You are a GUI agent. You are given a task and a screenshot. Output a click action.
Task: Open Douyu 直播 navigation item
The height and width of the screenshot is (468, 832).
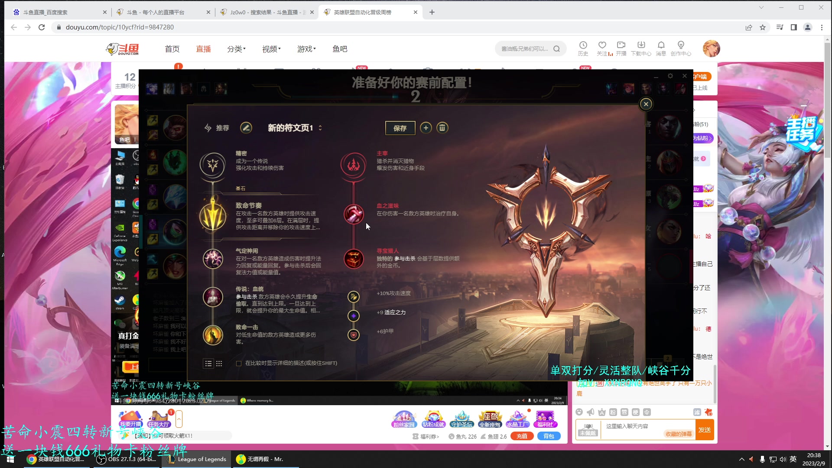203,49
